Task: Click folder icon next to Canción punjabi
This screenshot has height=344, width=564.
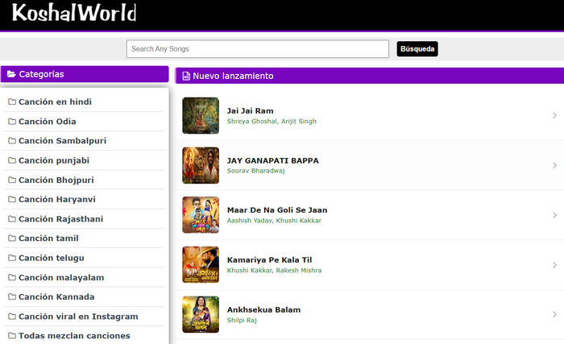Action: coord(12,160)
